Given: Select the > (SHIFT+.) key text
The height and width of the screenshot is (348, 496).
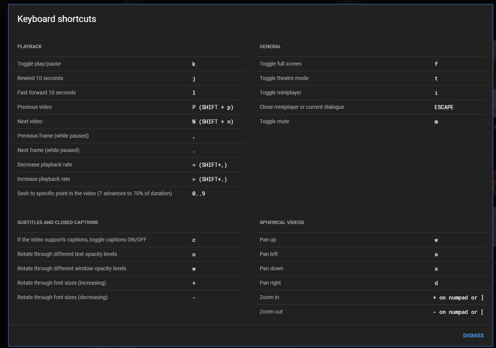Looking at the screenshot, I should tap(210, 179).
